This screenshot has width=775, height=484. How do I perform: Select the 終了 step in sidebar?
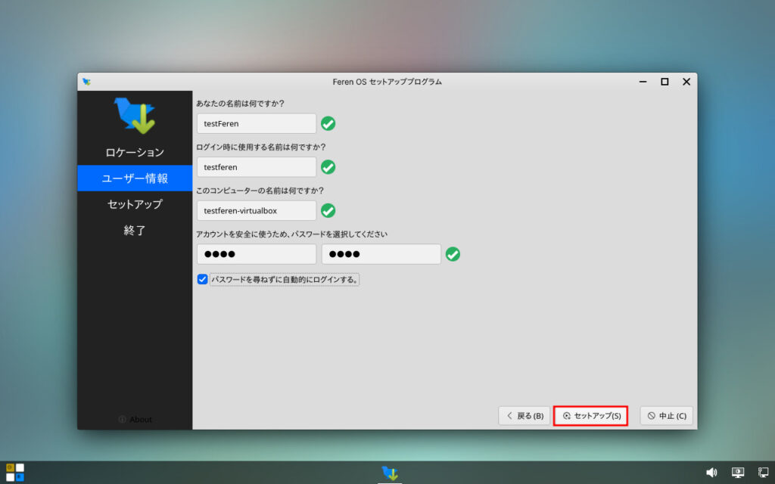pos(135,230)
